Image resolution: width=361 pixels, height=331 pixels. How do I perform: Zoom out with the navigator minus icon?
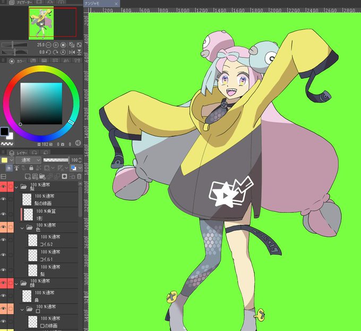(48, 45)
